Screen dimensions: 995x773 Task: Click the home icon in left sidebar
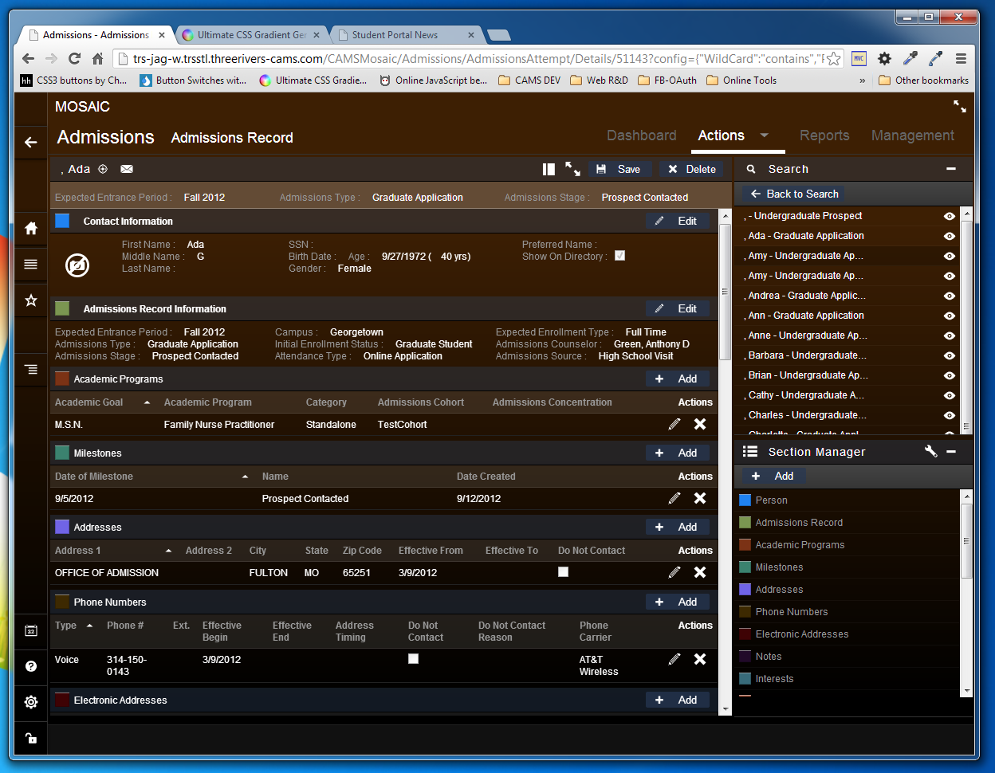click(31, 229)
